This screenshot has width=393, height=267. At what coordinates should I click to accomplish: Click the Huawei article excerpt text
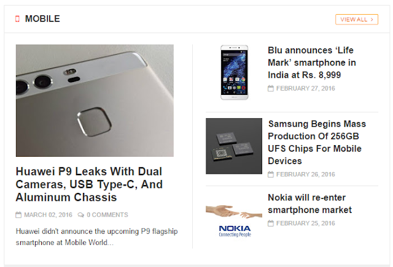[97, 237]
